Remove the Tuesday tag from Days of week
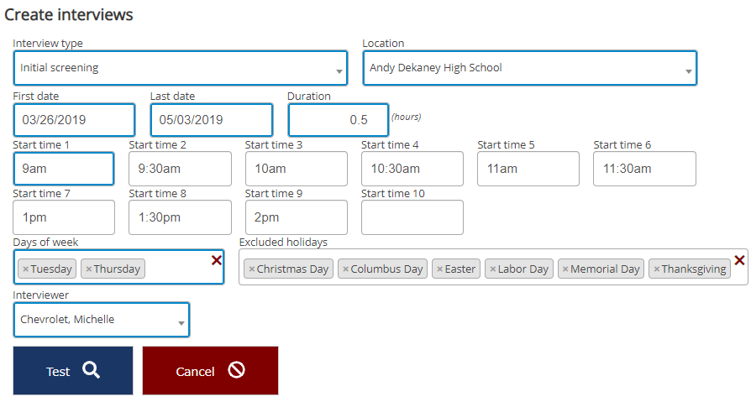The image size is (751, 402). (25, 269)
